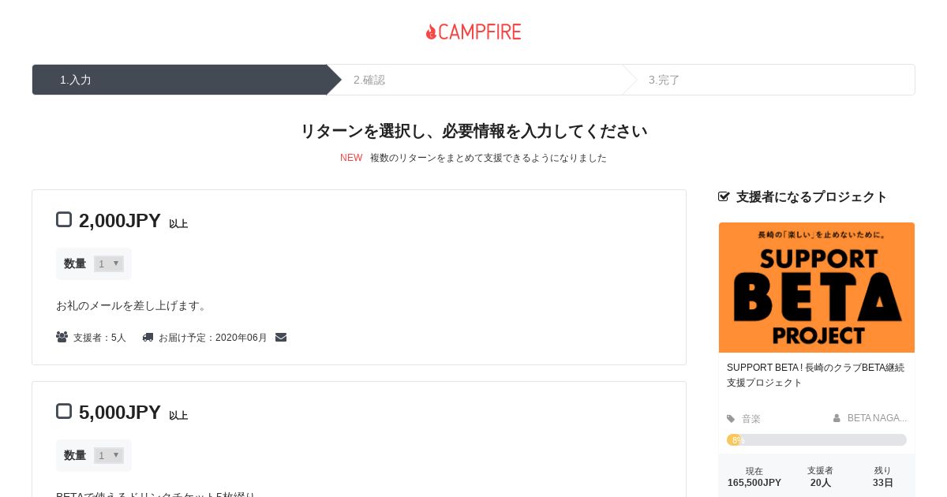This screenshot has width=947, height=497.
Task: Click the CAMPFIRE flame logo
Action: [473, 32]
